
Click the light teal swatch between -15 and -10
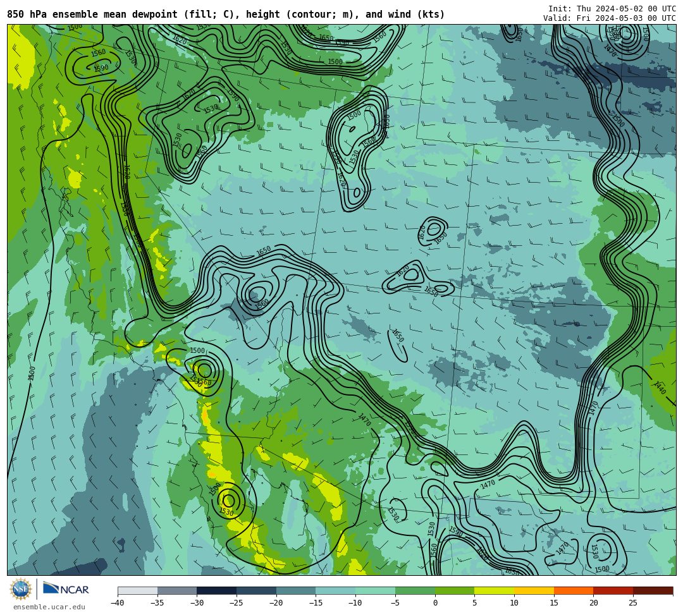[x=335, y=590]
